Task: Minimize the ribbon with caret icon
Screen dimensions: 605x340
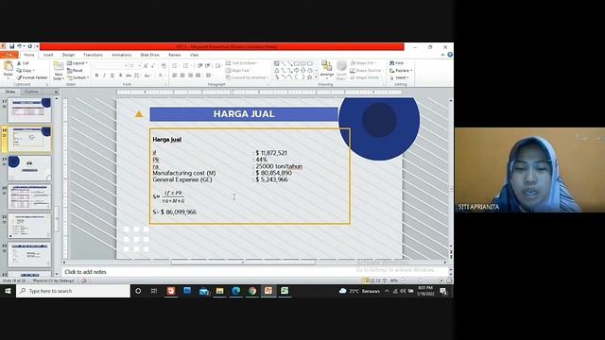Action: point(442,55)
